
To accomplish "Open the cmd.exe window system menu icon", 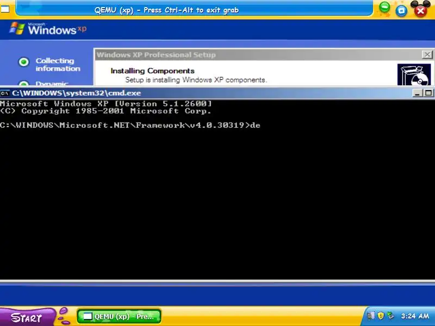I will (4, 93).
